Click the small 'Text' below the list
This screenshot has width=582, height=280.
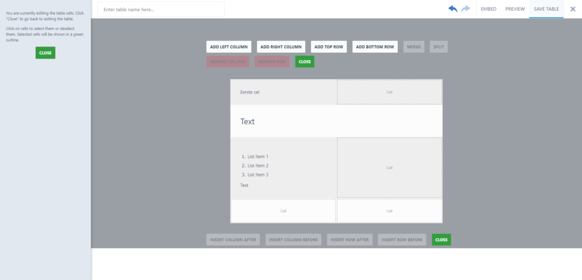(244, 185)
